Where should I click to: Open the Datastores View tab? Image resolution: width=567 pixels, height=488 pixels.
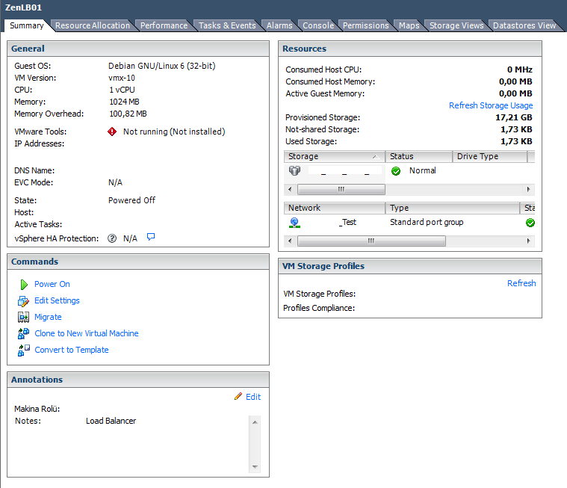coord(524,25)
